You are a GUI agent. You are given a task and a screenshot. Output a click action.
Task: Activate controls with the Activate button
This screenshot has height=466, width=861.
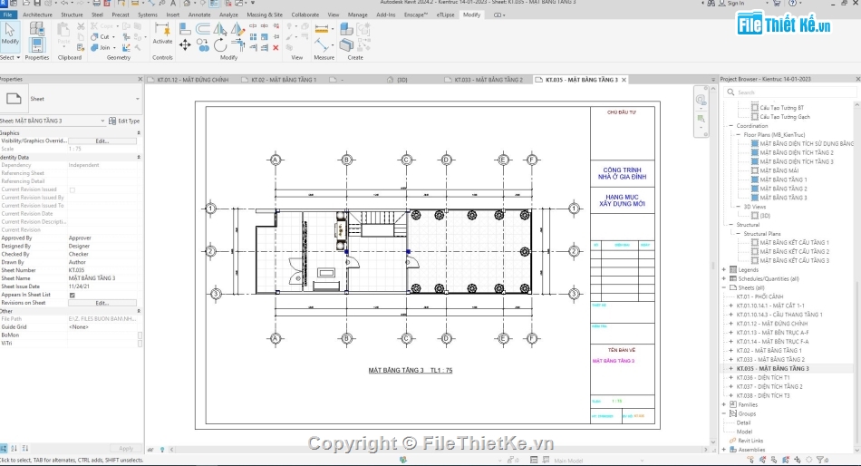pos(162,33)
